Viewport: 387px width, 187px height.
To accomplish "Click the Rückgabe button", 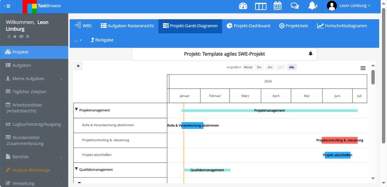I will pyautogui.click(x=102, y=40).
